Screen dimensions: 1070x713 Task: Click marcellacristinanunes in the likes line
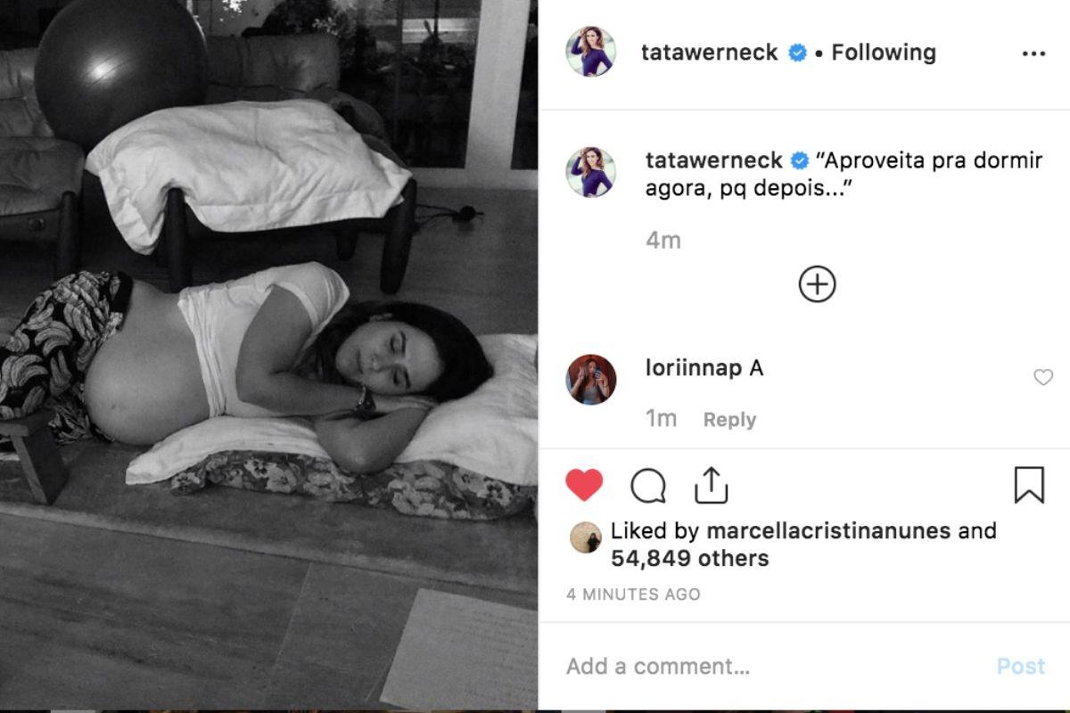pyautogui.click(x=828, y=531)
